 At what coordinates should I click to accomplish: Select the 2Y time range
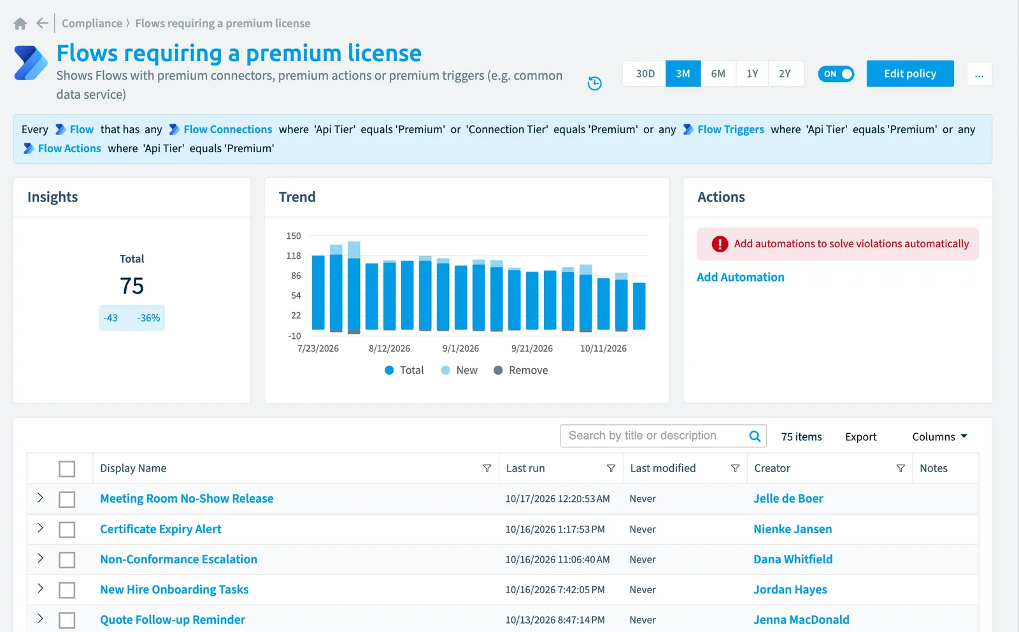tap(785, 74)
